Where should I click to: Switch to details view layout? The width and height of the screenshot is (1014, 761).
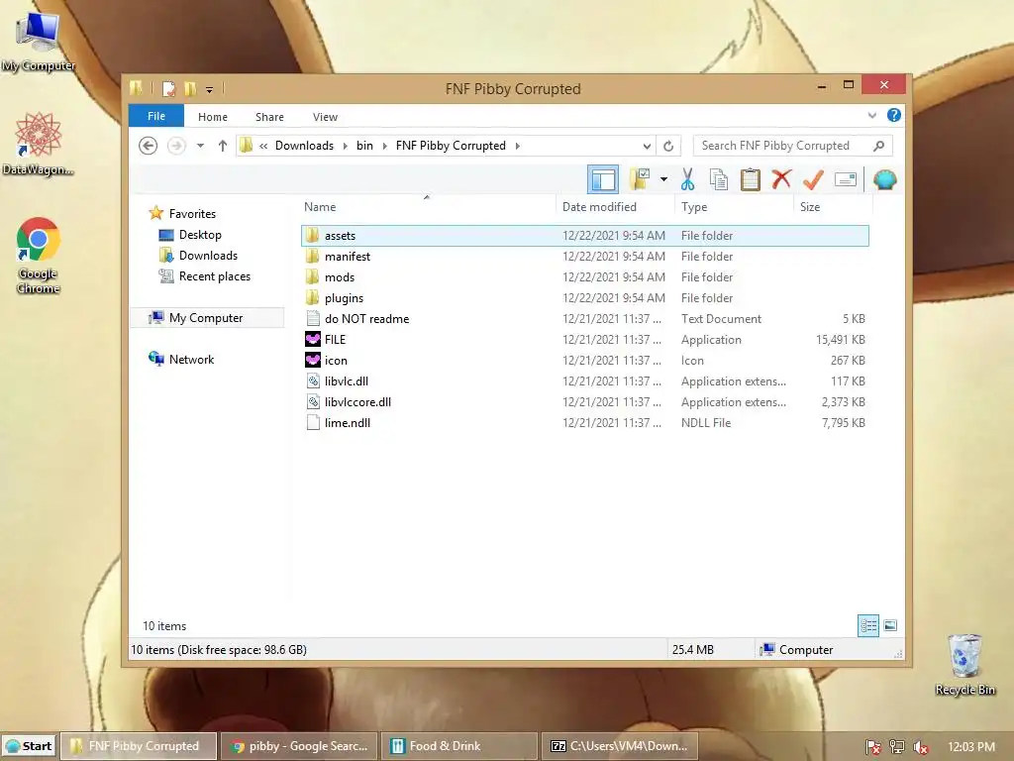[x=868, y=625]
